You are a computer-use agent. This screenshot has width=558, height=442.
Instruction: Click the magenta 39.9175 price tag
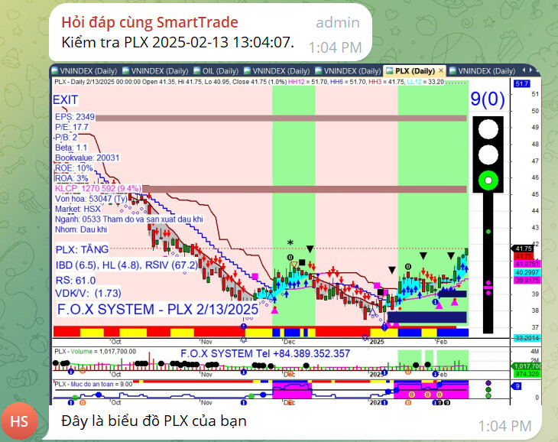click(527, 281)
